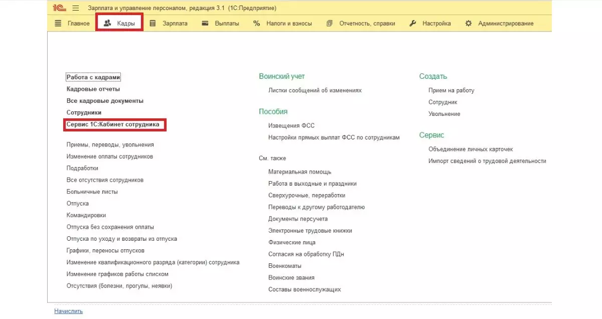Open Переводы к другому работодателю
The height and width of the screenshot is (319, 602).
pyautogui.click(x=317, y=207)
